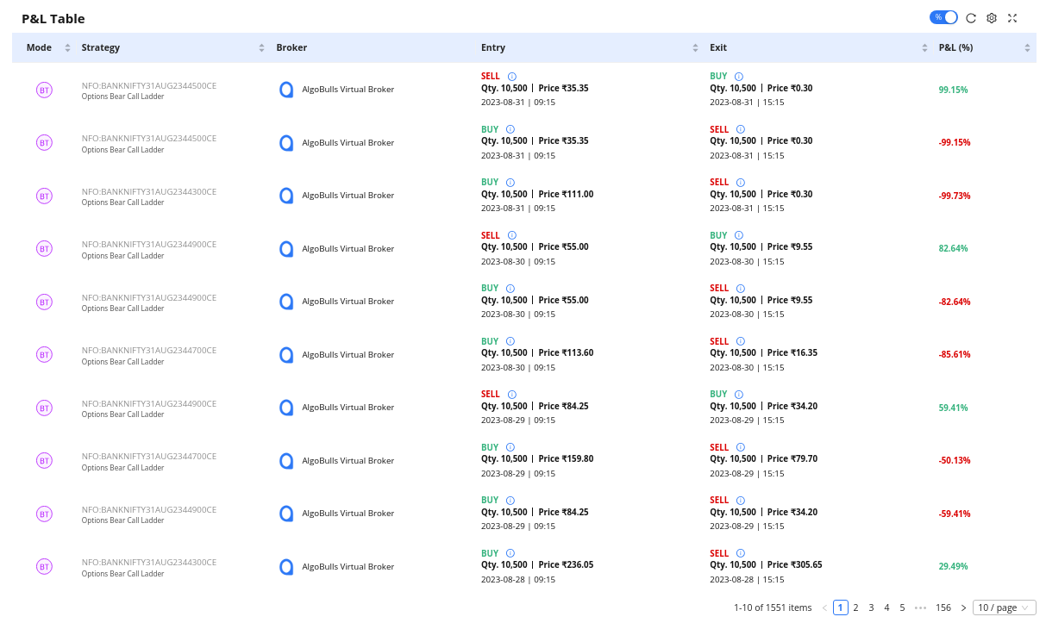Click entry price ₹236.05 text
The height and width of the screenshot is (623, 1046).
coord(566,564)
